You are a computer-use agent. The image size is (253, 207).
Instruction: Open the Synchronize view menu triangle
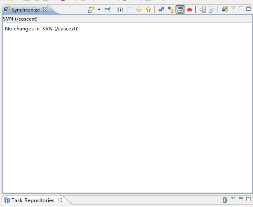coord(233,8)
